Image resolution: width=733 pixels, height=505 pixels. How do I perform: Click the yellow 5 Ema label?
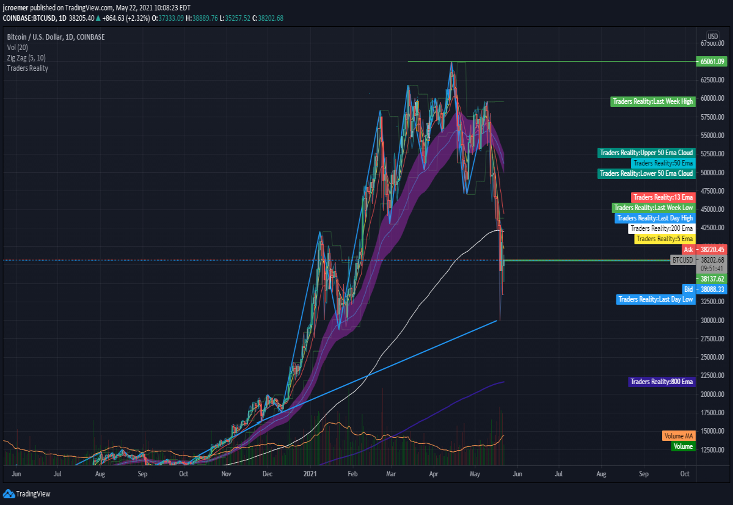665,239
